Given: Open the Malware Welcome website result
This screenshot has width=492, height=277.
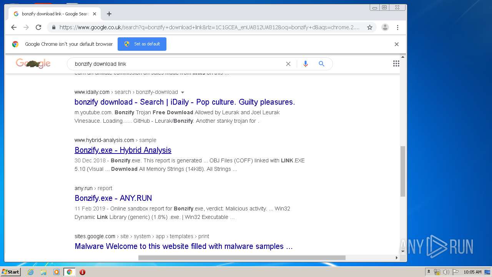Looking at the screenshot, I should [x=184, y=246].
